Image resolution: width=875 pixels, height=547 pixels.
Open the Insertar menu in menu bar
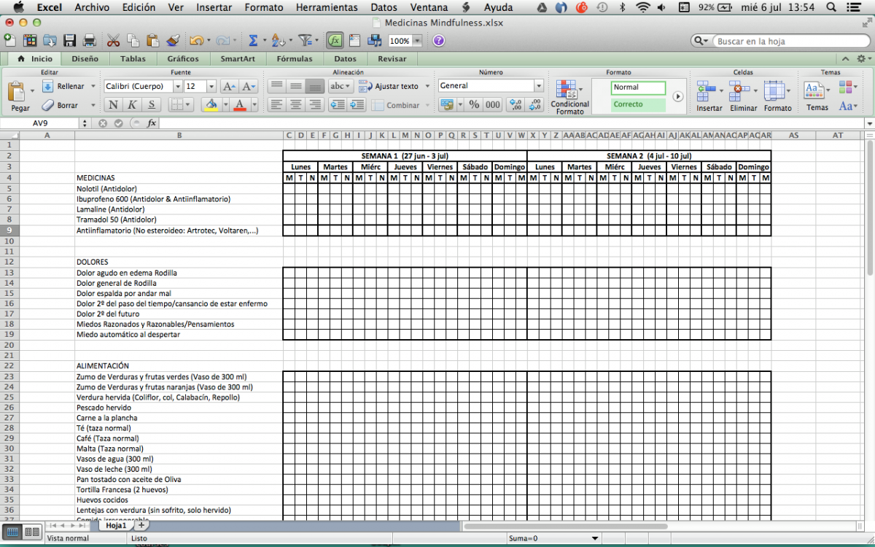coord(214,7)
